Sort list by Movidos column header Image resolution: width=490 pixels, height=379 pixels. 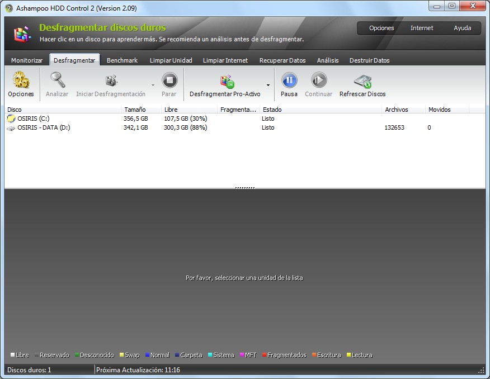click(x=447, y=110)
